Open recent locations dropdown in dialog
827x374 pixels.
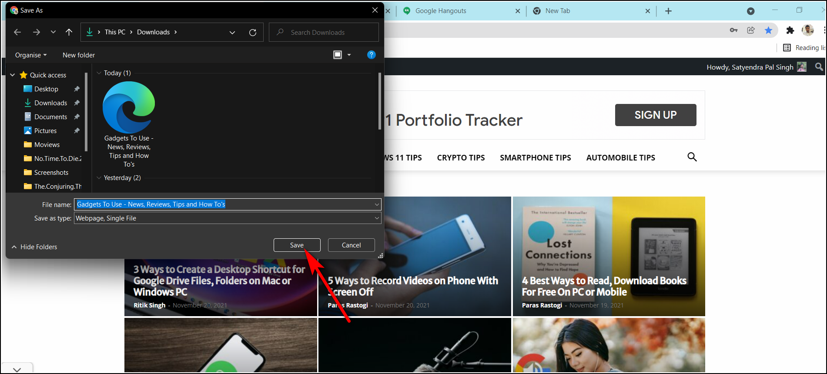(x=53, y=32)
